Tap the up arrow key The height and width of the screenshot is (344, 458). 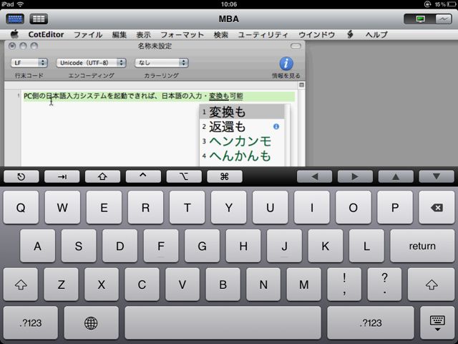pyautogui.click(x=396, y=177)
